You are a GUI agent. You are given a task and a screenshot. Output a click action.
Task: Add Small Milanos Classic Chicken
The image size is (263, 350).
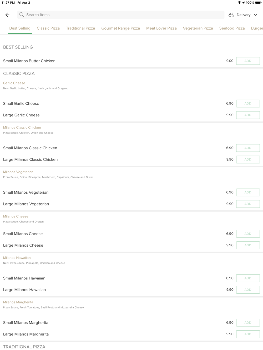pyautogui.click(x=248, y=148)
